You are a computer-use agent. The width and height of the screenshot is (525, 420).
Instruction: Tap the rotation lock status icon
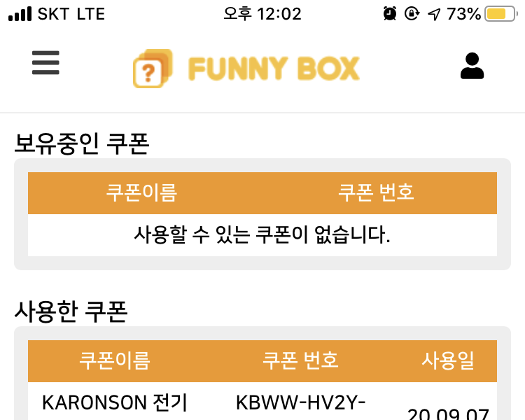click(412, 14)
